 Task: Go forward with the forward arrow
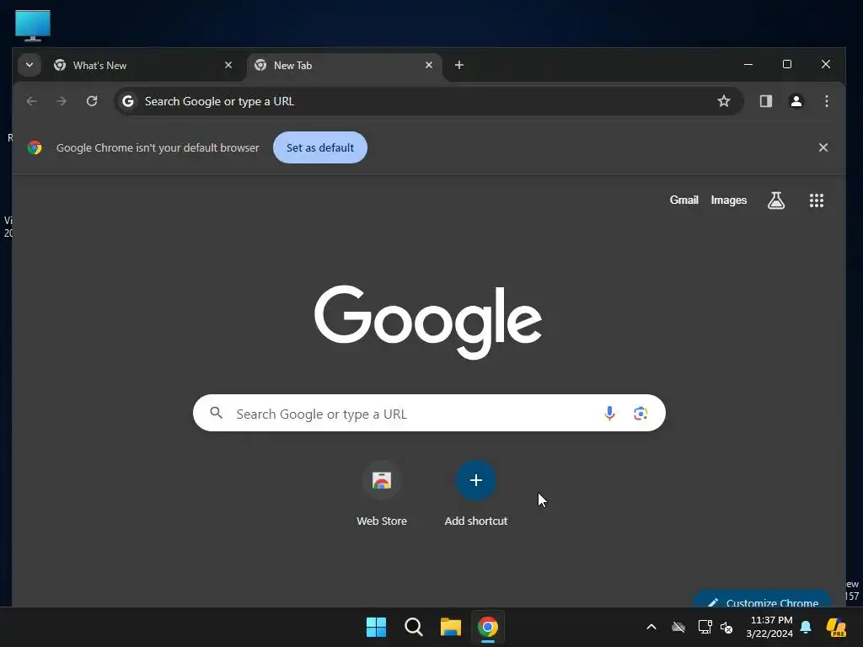point(62,101)
